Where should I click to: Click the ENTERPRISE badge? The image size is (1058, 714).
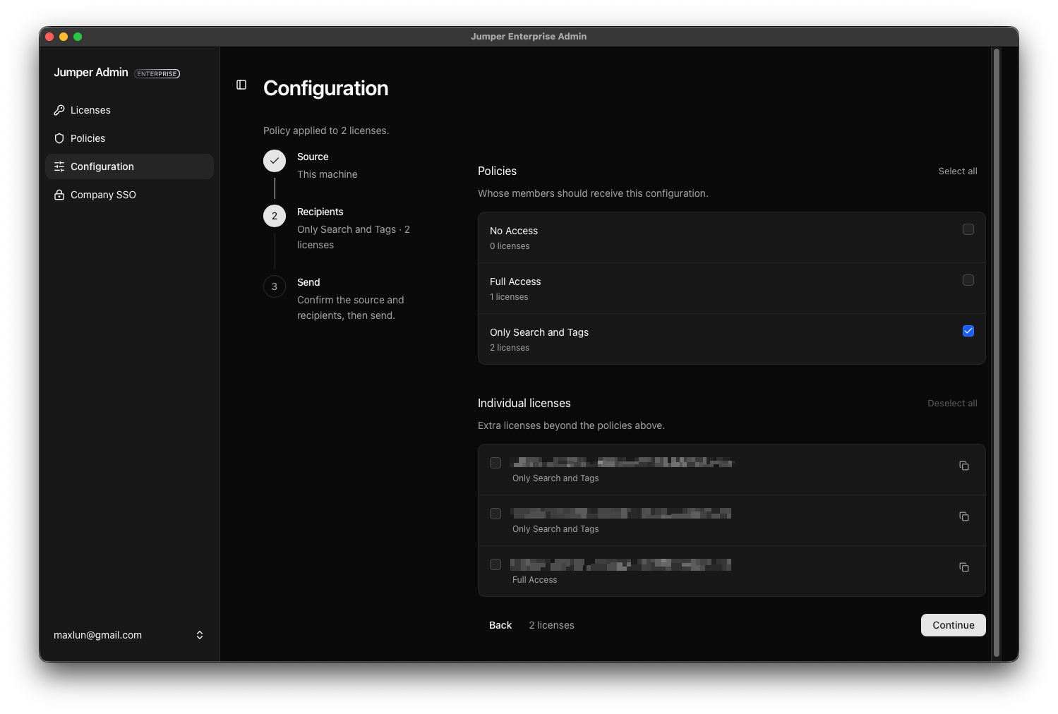157,73
